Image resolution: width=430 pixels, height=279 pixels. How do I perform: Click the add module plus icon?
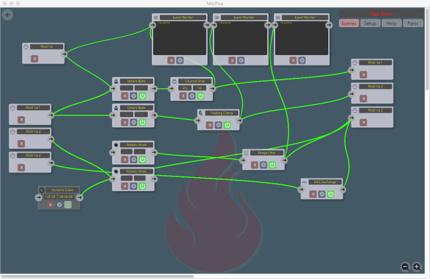tap(7, 15)
